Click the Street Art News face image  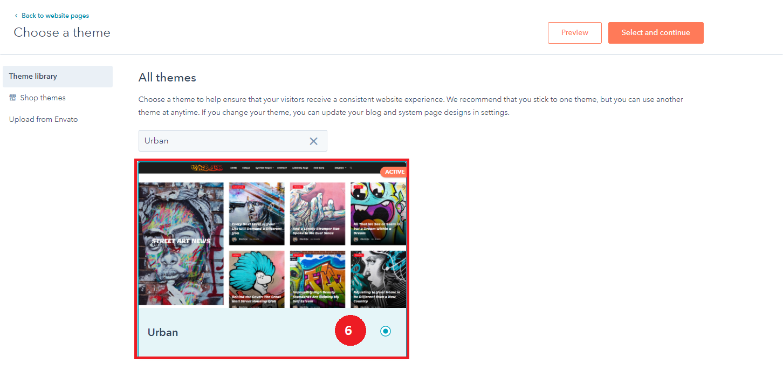tap(181, 244)
